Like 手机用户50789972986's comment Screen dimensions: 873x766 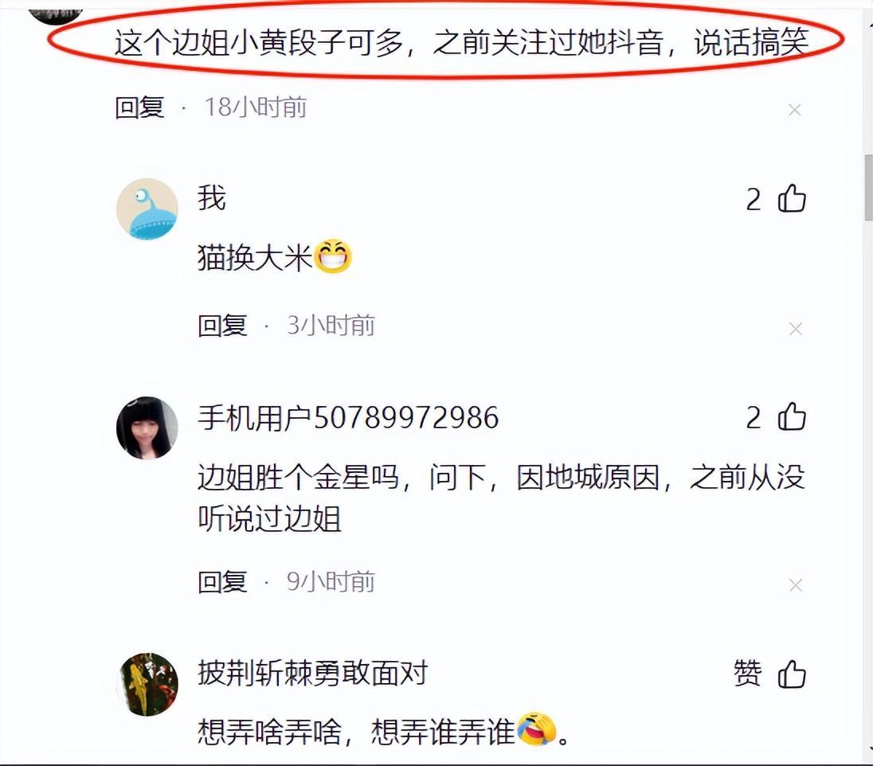792,417
